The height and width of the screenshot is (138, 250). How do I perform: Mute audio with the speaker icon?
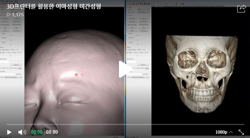click(x=22, y=132)
